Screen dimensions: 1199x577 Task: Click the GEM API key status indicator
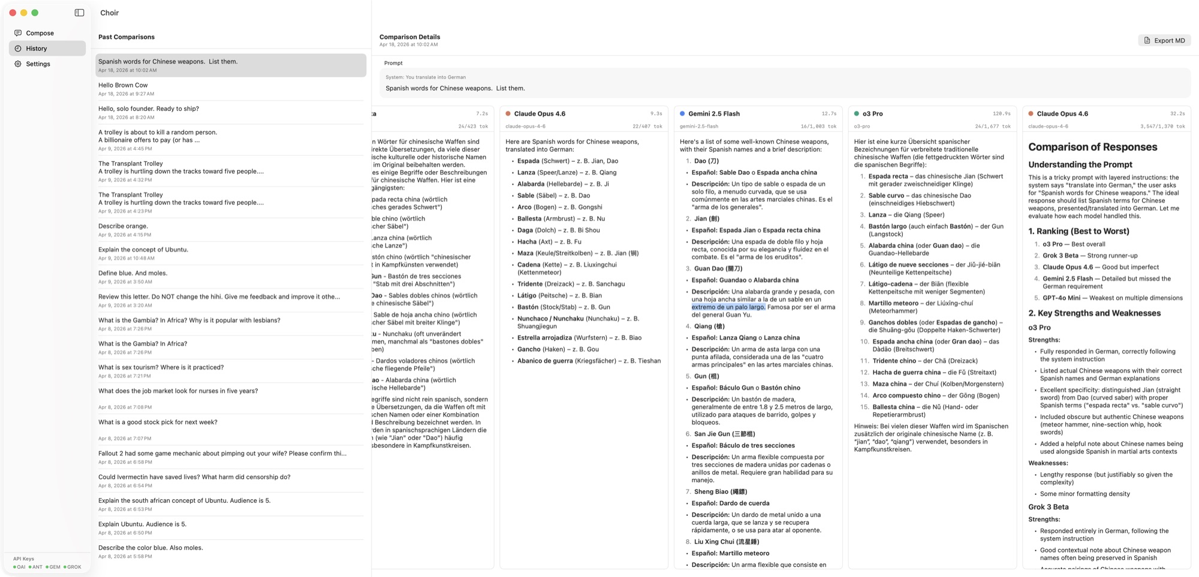[53, 567]
